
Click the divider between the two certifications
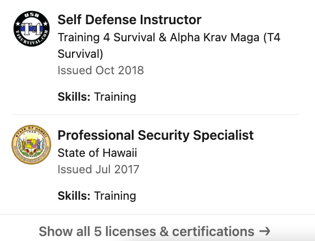(155, 115)
